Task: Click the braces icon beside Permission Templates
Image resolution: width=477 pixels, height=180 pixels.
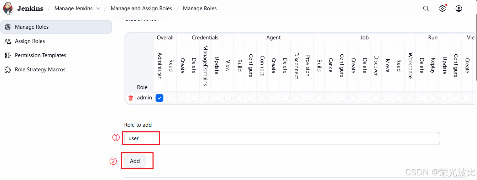Action: (x=8, y=55)
